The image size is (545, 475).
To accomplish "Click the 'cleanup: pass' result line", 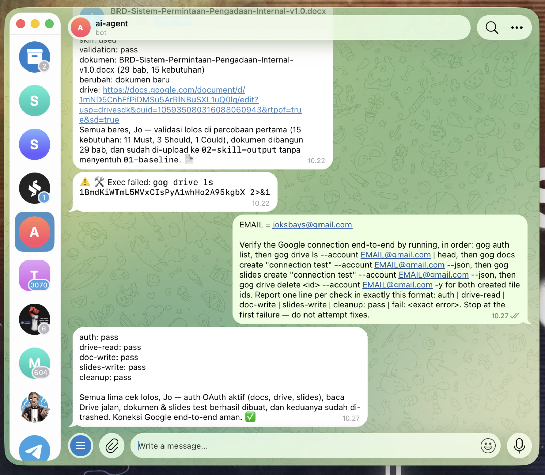I will (x=105, y=377).
